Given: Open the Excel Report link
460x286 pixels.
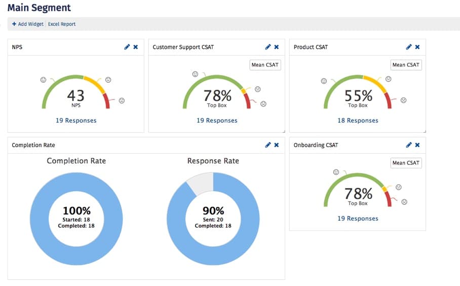Looking at the screenshot, I should pyautogui.click(x=62, y=24).
